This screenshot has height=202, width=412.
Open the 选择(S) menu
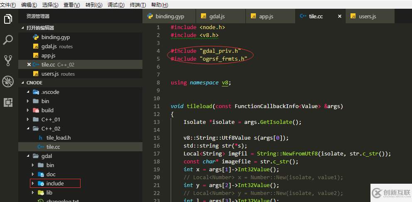(50, 5)
